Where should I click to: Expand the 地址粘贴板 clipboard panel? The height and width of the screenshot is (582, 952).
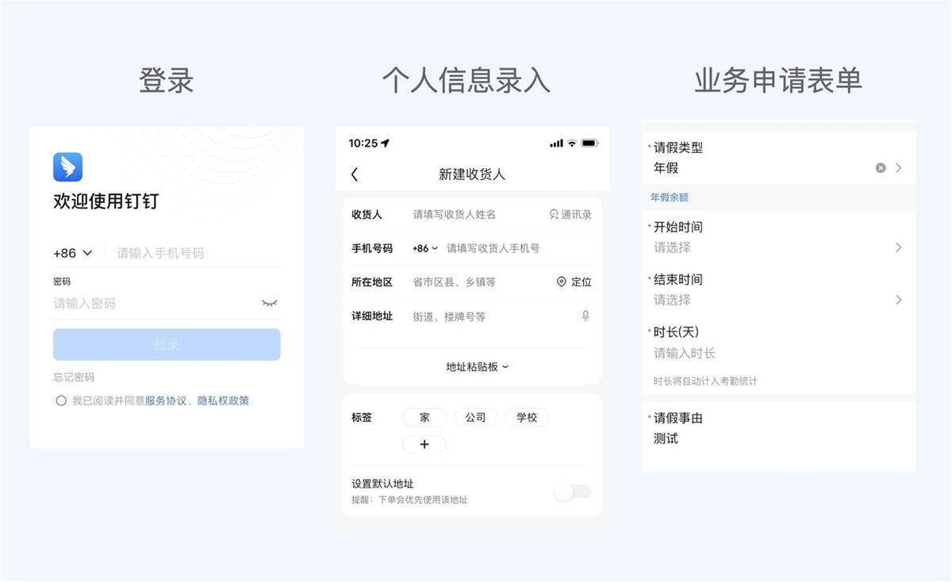[478, 367]
